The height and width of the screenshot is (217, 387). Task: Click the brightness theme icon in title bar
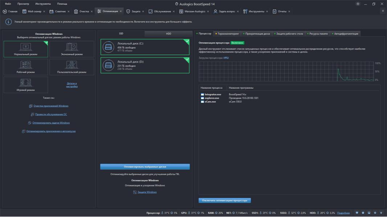[x=358, y=4]
